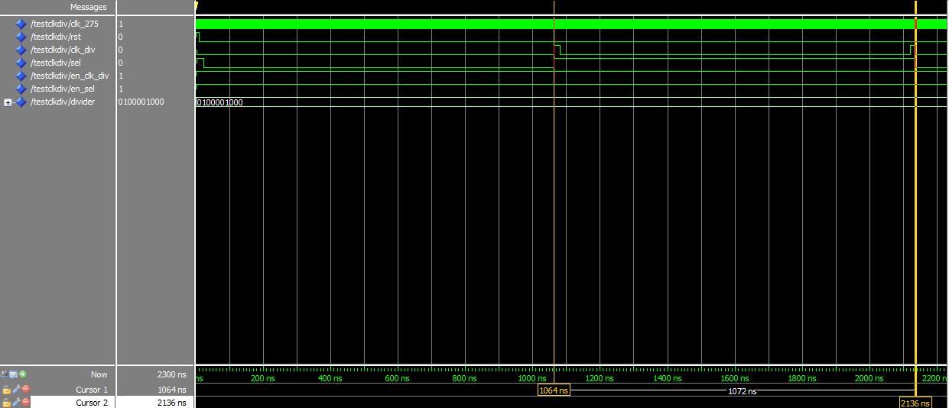The height and width of the screenshot is (408, 949).
Task: Click the diamond icon of en_sel signal
Action: pos(21,89)
